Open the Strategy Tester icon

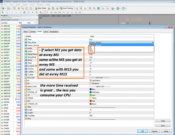coord(31,8)
